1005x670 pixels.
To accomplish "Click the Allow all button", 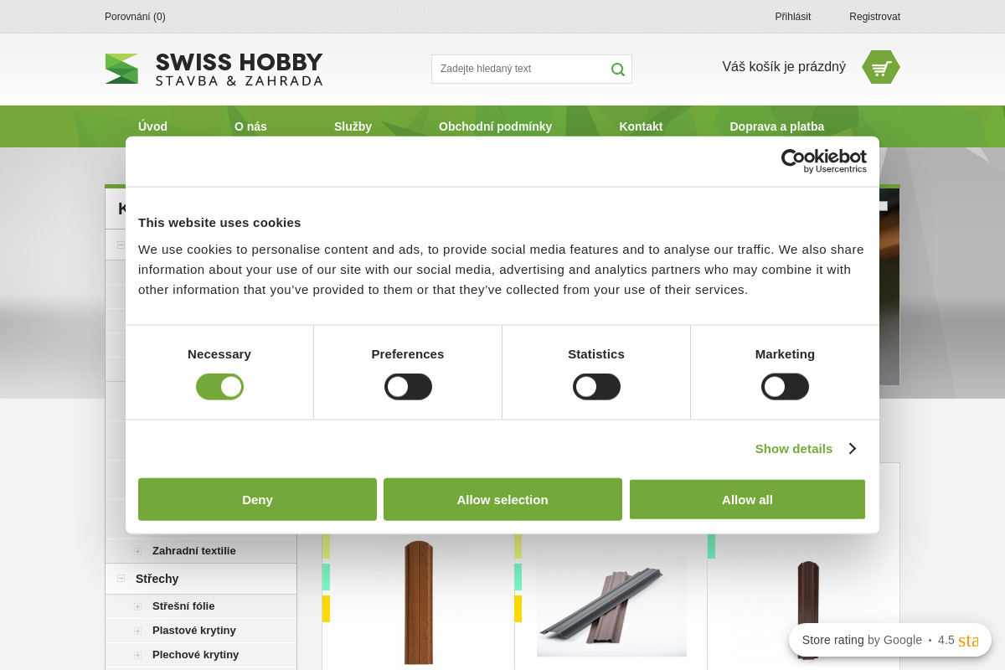I will pos(747,499).
